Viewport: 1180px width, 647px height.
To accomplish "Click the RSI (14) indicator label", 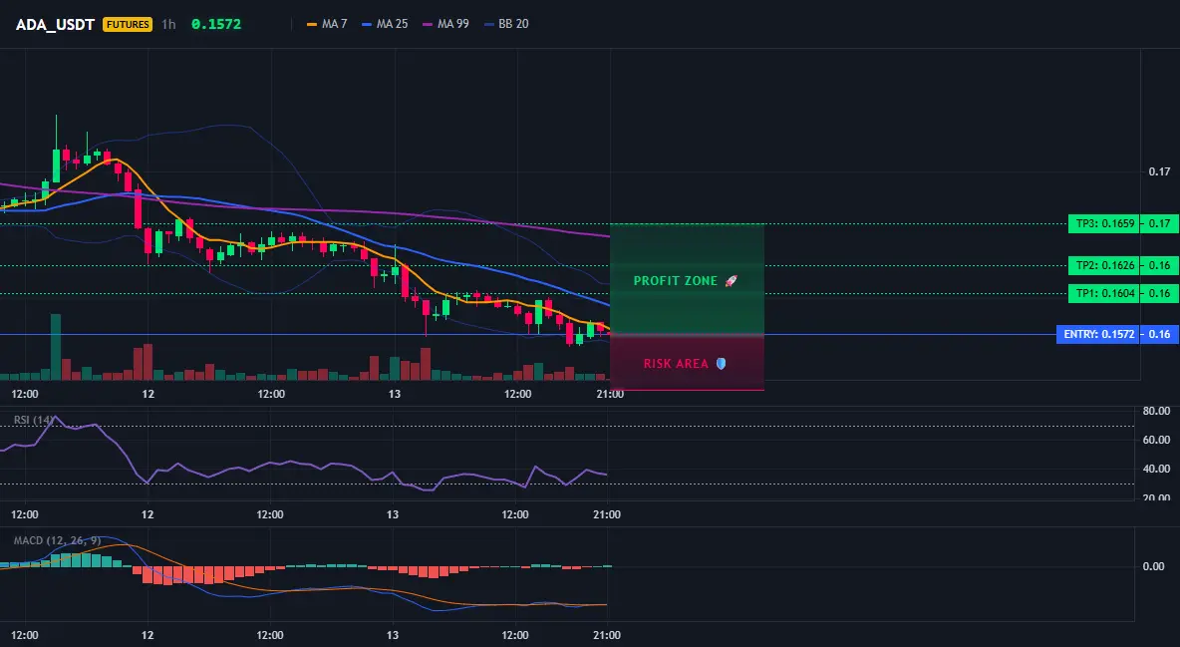I will tap(34, 420).
